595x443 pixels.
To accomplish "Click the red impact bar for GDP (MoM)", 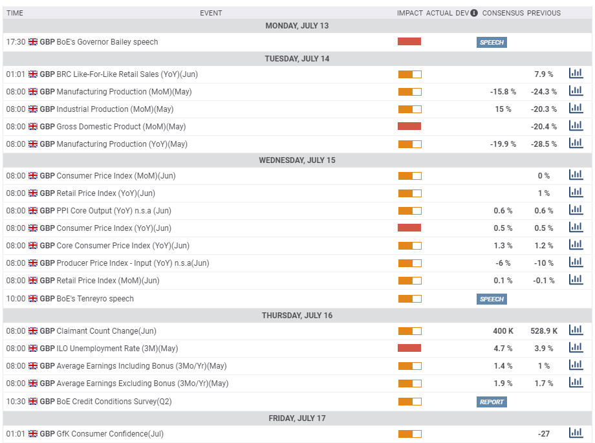I will click(x=409, y=126).
